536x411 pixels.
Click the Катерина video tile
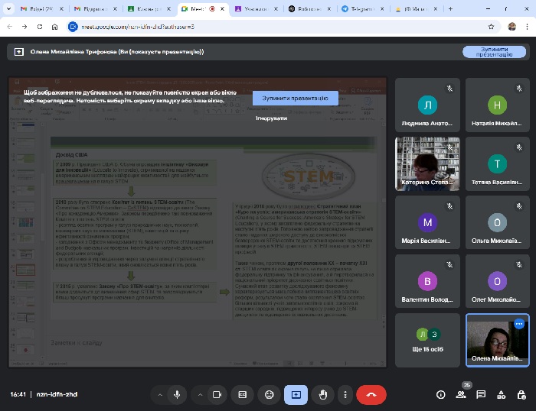(427, 163)
